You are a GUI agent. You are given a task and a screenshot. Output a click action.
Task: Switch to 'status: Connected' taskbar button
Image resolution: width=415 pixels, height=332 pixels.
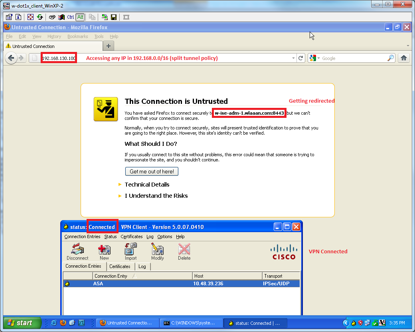(x=256, y=323)
